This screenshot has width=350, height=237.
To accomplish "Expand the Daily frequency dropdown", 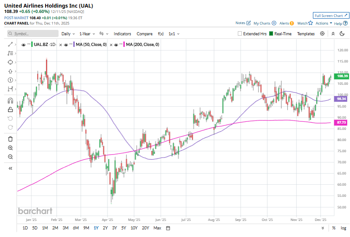I will [67, 33].
